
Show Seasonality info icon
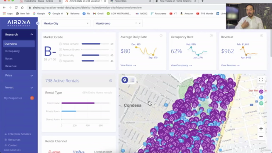[x=60, y=55]
